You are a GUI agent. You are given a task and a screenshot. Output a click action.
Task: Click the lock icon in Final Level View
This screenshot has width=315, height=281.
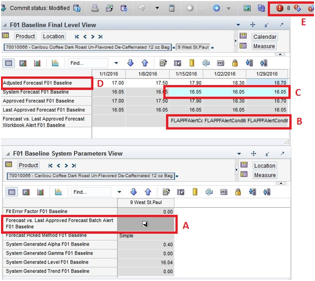(x=235, y=63)
